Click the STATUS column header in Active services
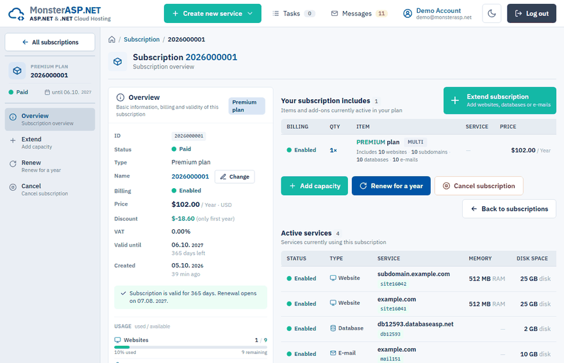The height and width of the screenshot is (363, 564). tap(296, 259)
